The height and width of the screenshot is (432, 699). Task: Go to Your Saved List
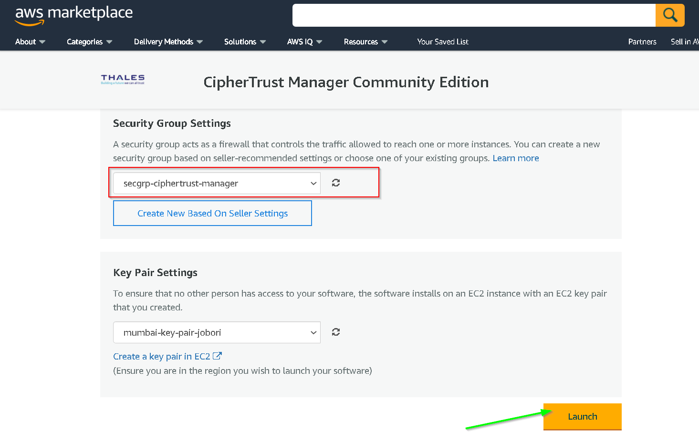coord(443,42)
